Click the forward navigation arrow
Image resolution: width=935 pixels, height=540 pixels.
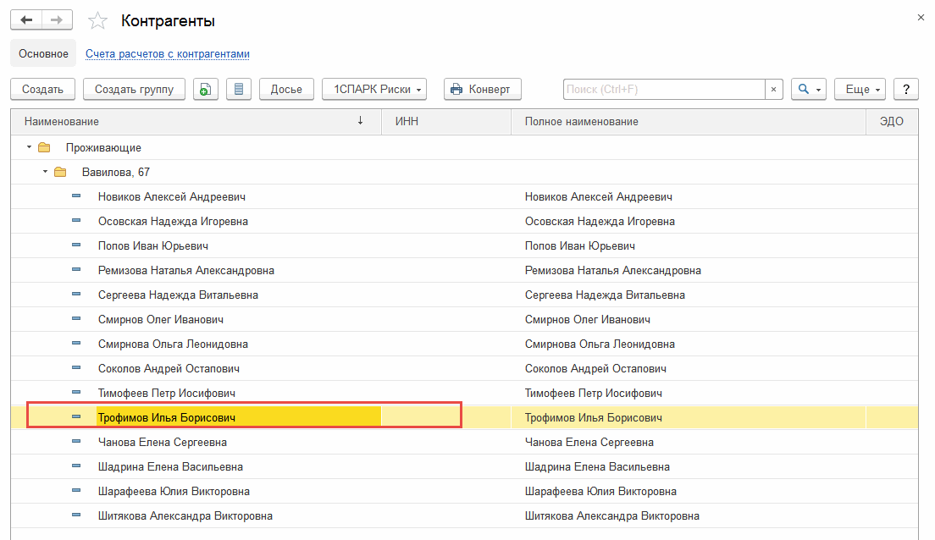point(57,20)
